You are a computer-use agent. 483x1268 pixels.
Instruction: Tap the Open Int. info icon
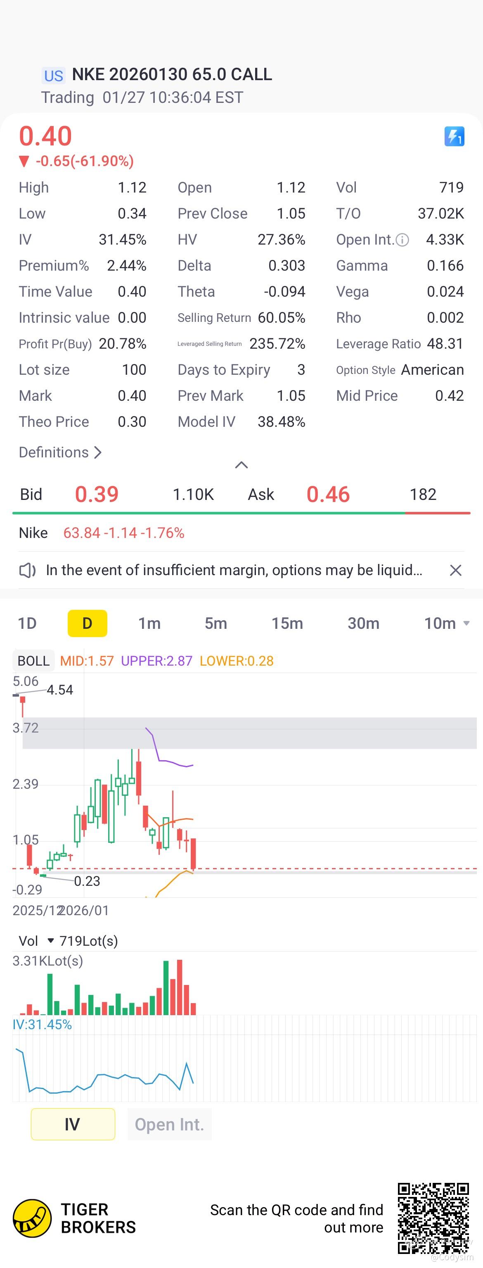tap(402, 240)
